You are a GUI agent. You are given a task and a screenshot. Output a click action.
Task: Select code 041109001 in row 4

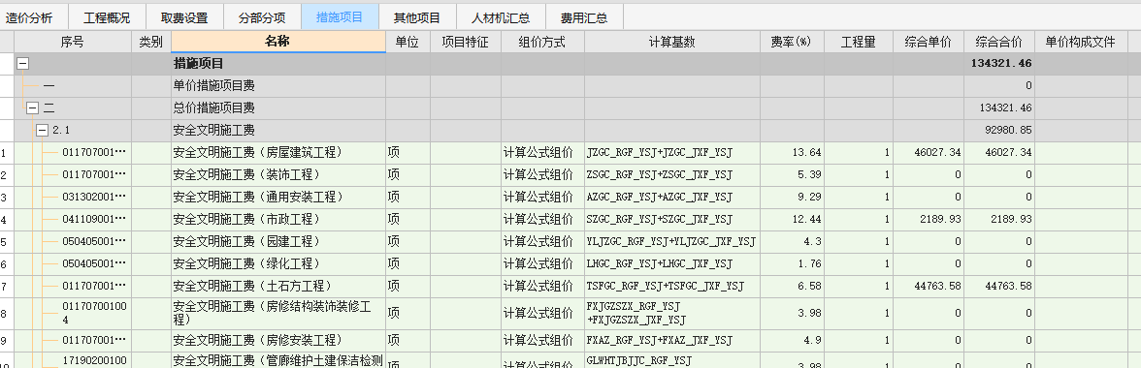94,219
